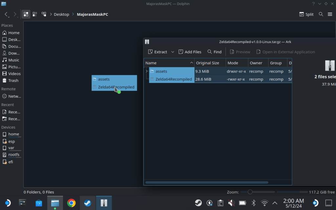
Task: Switch Dolphin to compact view mode
Action: [x=35, y=14]
